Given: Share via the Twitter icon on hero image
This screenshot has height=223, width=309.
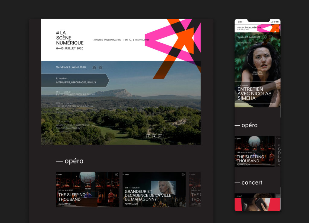Looking at the screenshot, I should tap(154, 136).
